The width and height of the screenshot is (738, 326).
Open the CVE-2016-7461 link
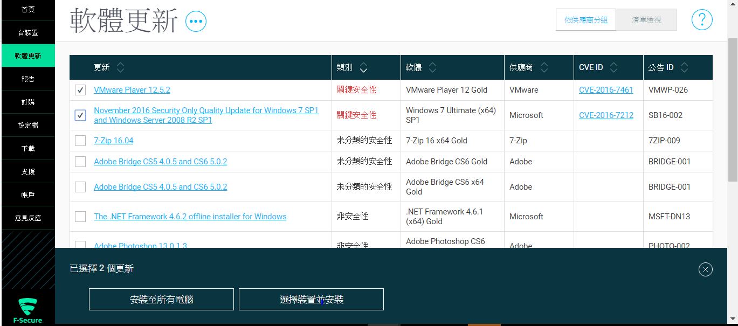coord(606,90)
